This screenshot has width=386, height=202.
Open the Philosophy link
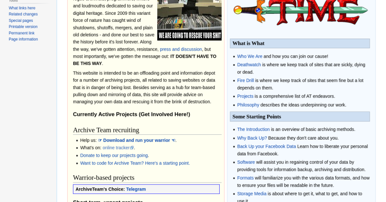(248, 105)
